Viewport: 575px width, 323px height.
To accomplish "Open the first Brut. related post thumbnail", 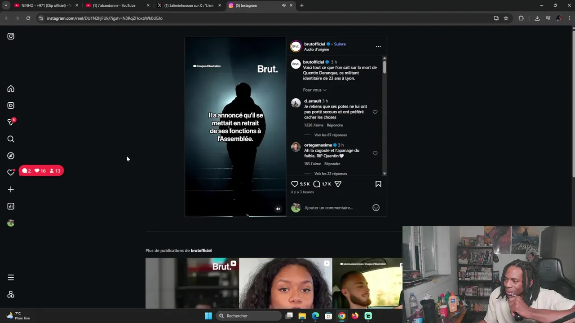I will (192, 283).
